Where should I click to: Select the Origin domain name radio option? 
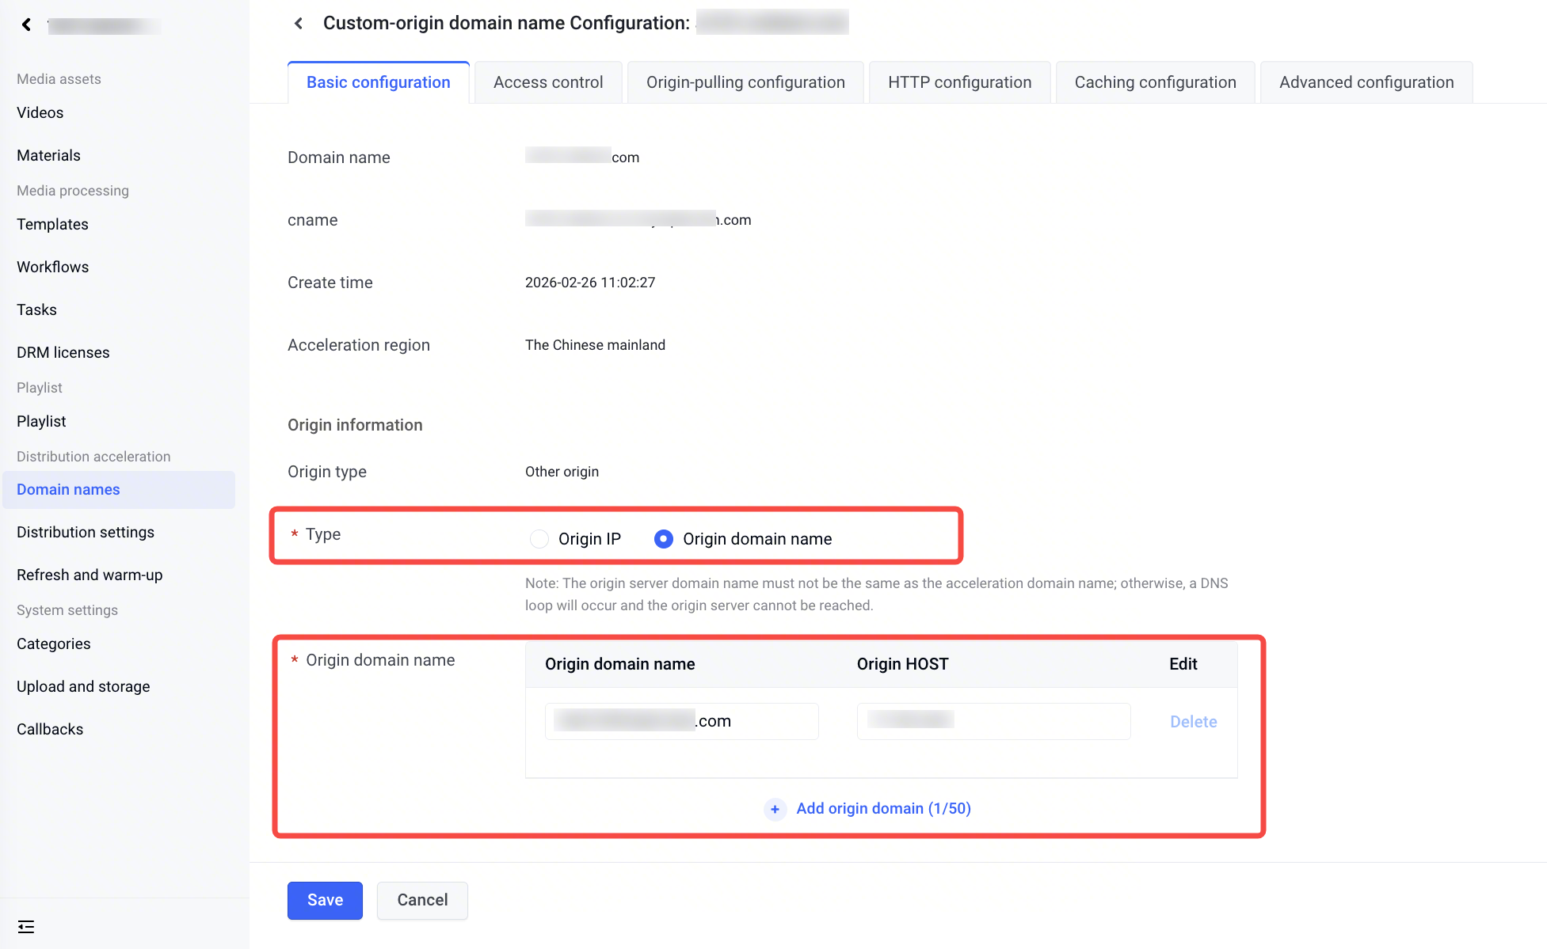coord(664,539)
